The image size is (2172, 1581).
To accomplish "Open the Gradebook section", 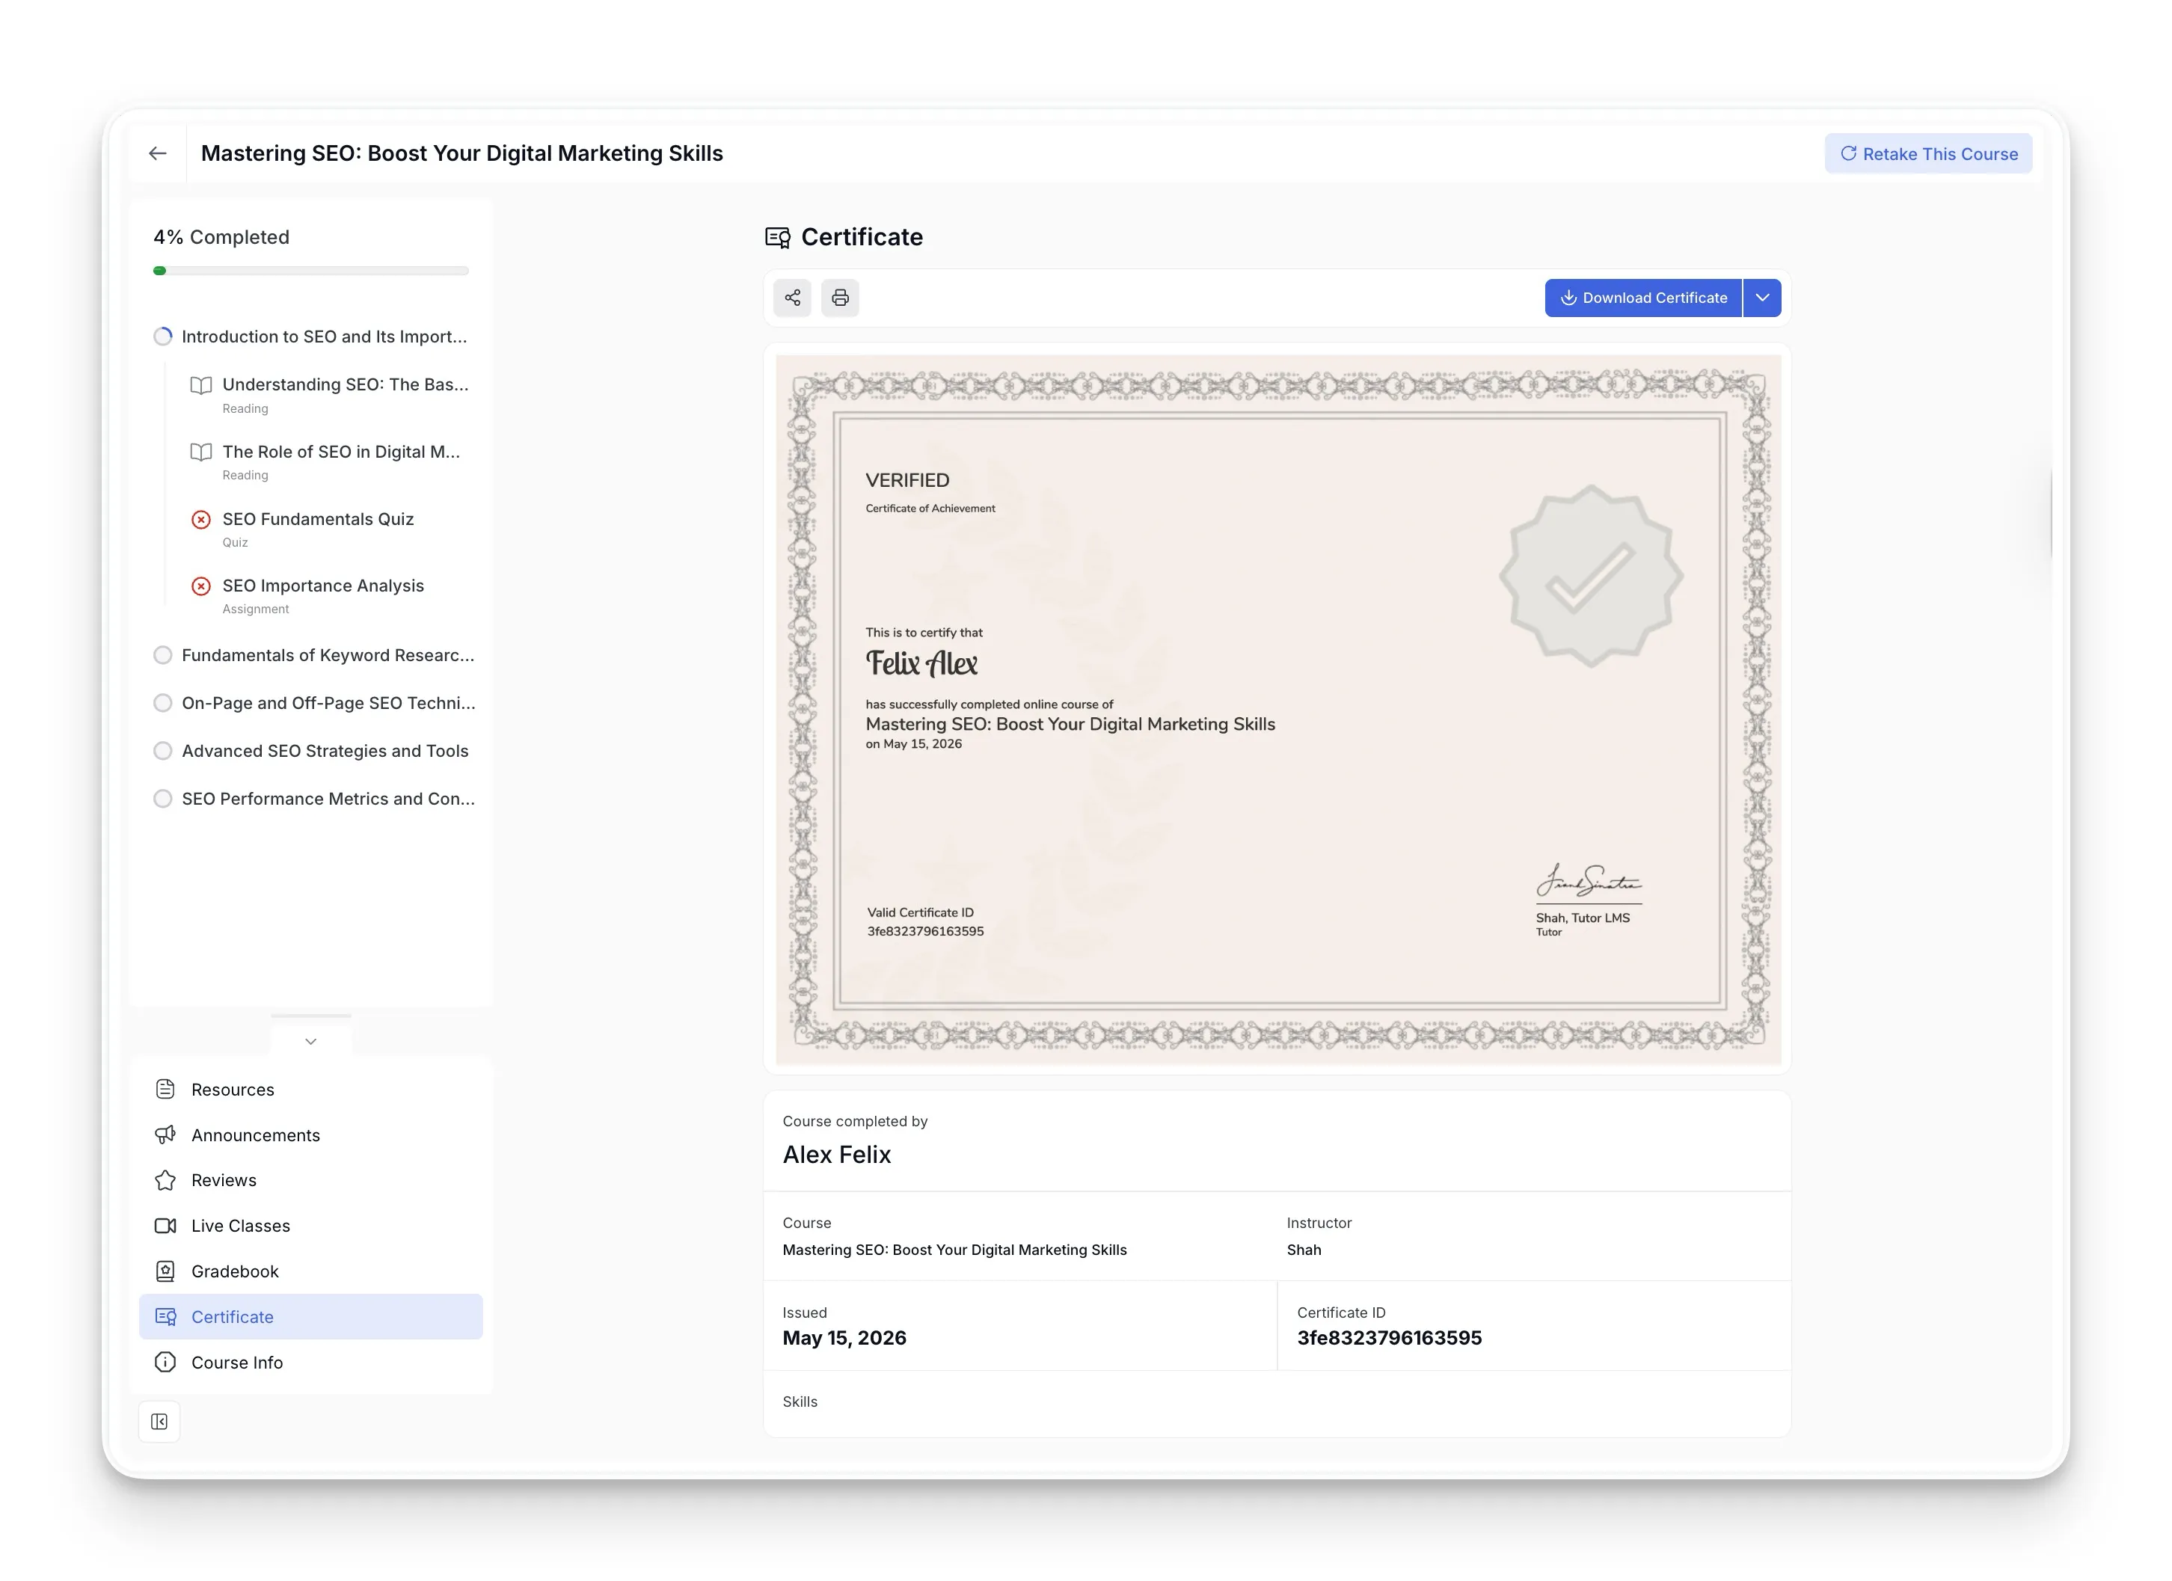I will click(x=310, y=1271).
